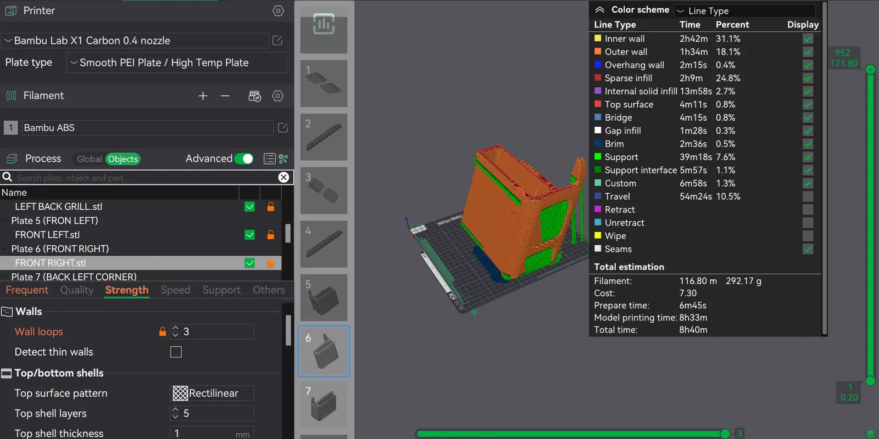Click the compare presets icon in Process row

pos(283,159)
